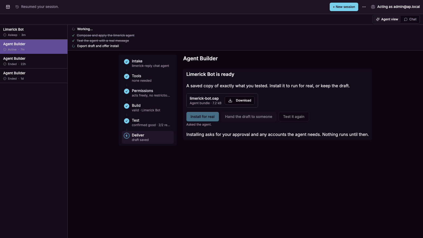Click the Permissions step checkmark icon

click(x=127, y=91)
